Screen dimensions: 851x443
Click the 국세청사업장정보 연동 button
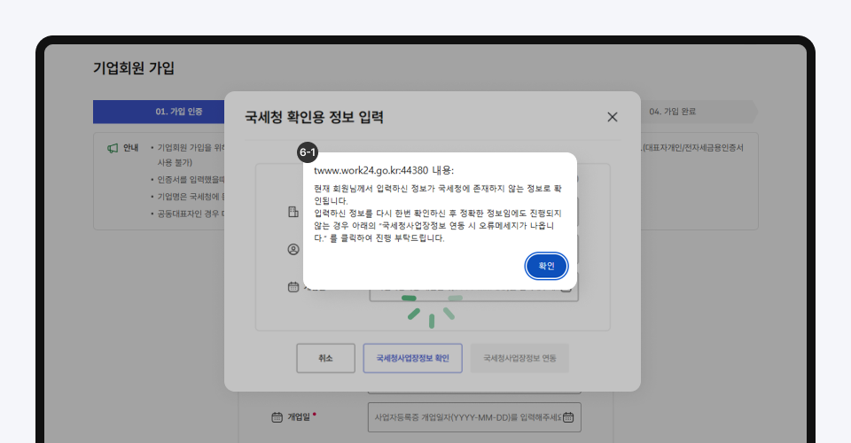[519, 358]
